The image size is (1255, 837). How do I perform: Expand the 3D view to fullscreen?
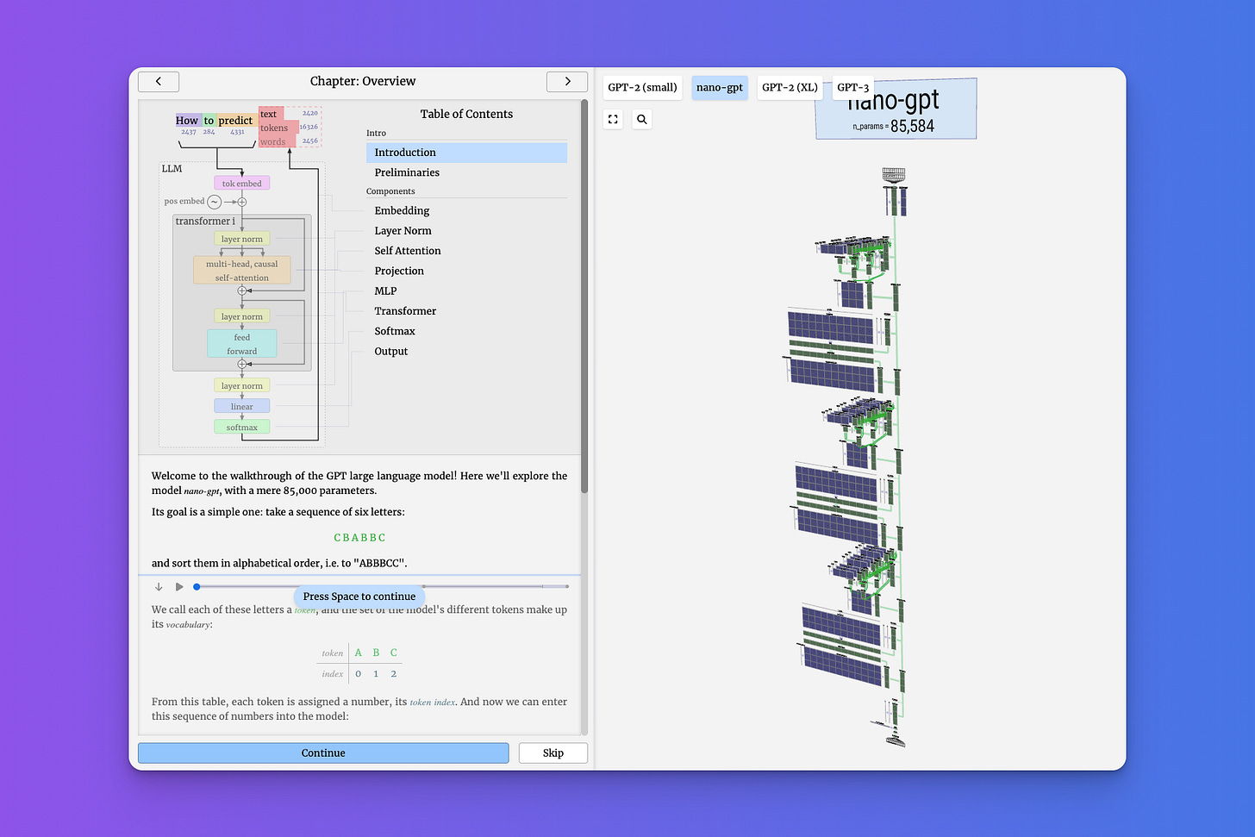[613, 119]
